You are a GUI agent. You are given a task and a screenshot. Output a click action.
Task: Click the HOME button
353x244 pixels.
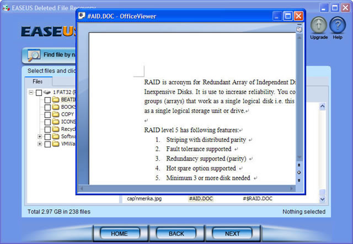(120, 234)
